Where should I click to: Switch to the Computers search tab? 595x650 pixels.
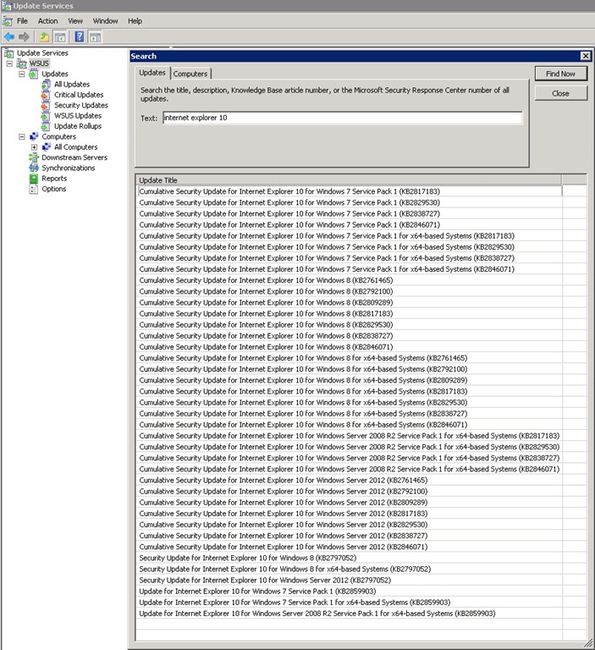tap(190, 74)
